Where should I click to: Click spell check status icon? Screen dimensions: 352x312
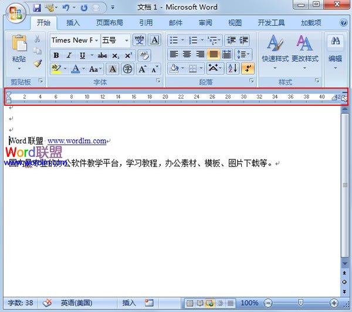coord(47,303)
